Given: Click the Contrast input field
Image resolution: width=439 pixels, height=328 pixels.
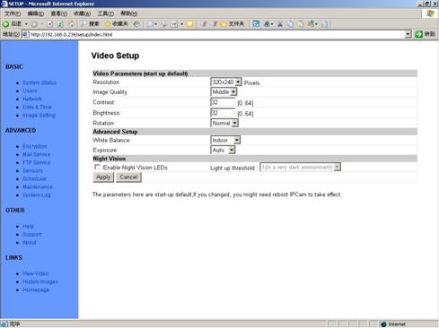Looking at the screenshot, I should (x=223, y=102).
